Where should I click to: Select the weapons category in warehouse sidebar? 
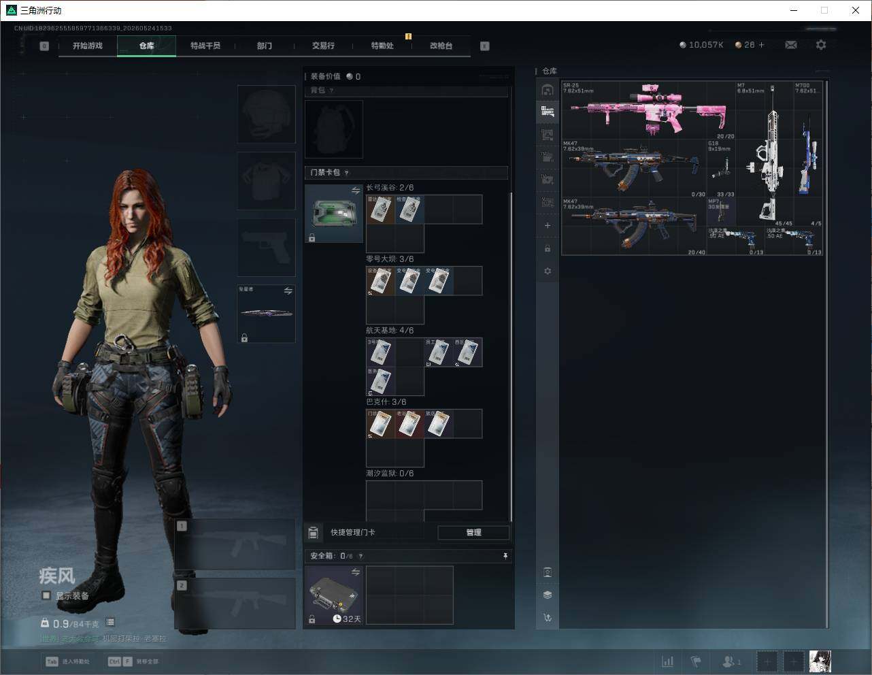pyautogui.click(x=548, y=111)
